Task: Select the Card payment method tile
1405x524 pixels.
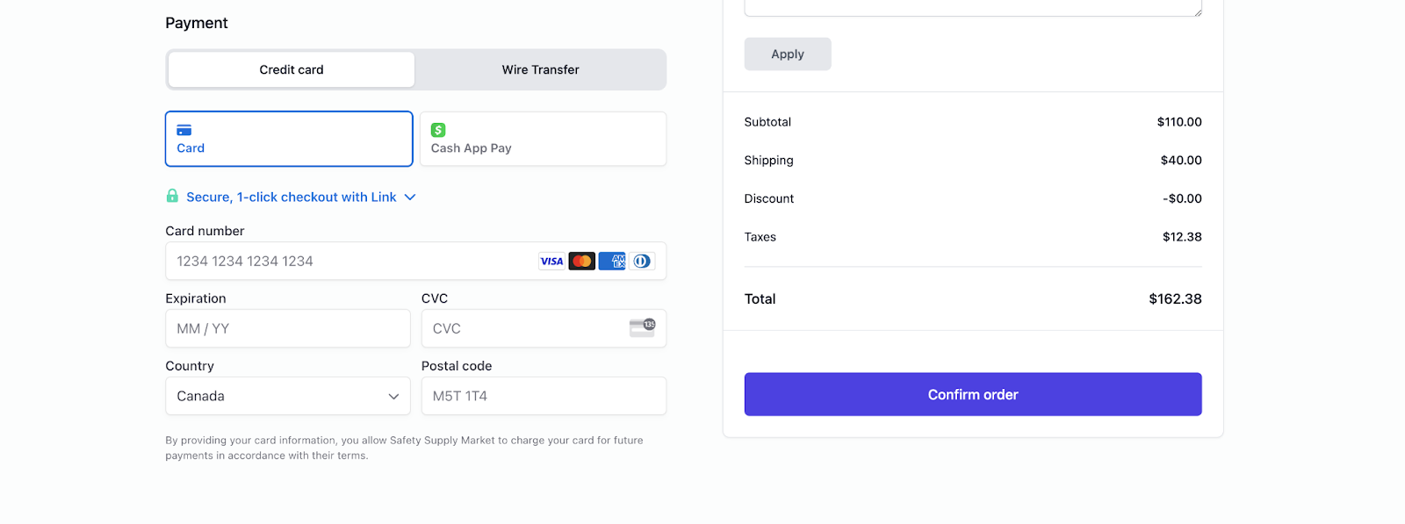Action: coord(288,138)
